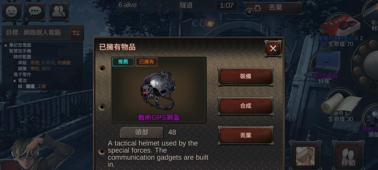Swap target using the arrows icon
The height and width of the screenshot is (170, 378).
(x=76, y=33)
